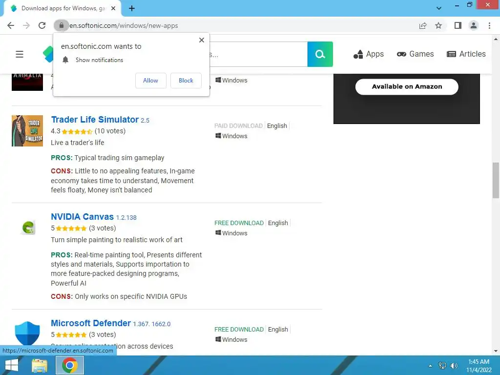Viewport: 500px width, 375px height.
Task: Click the NVIDIA Canvas app icon
Action: click(x=28, y=228)
